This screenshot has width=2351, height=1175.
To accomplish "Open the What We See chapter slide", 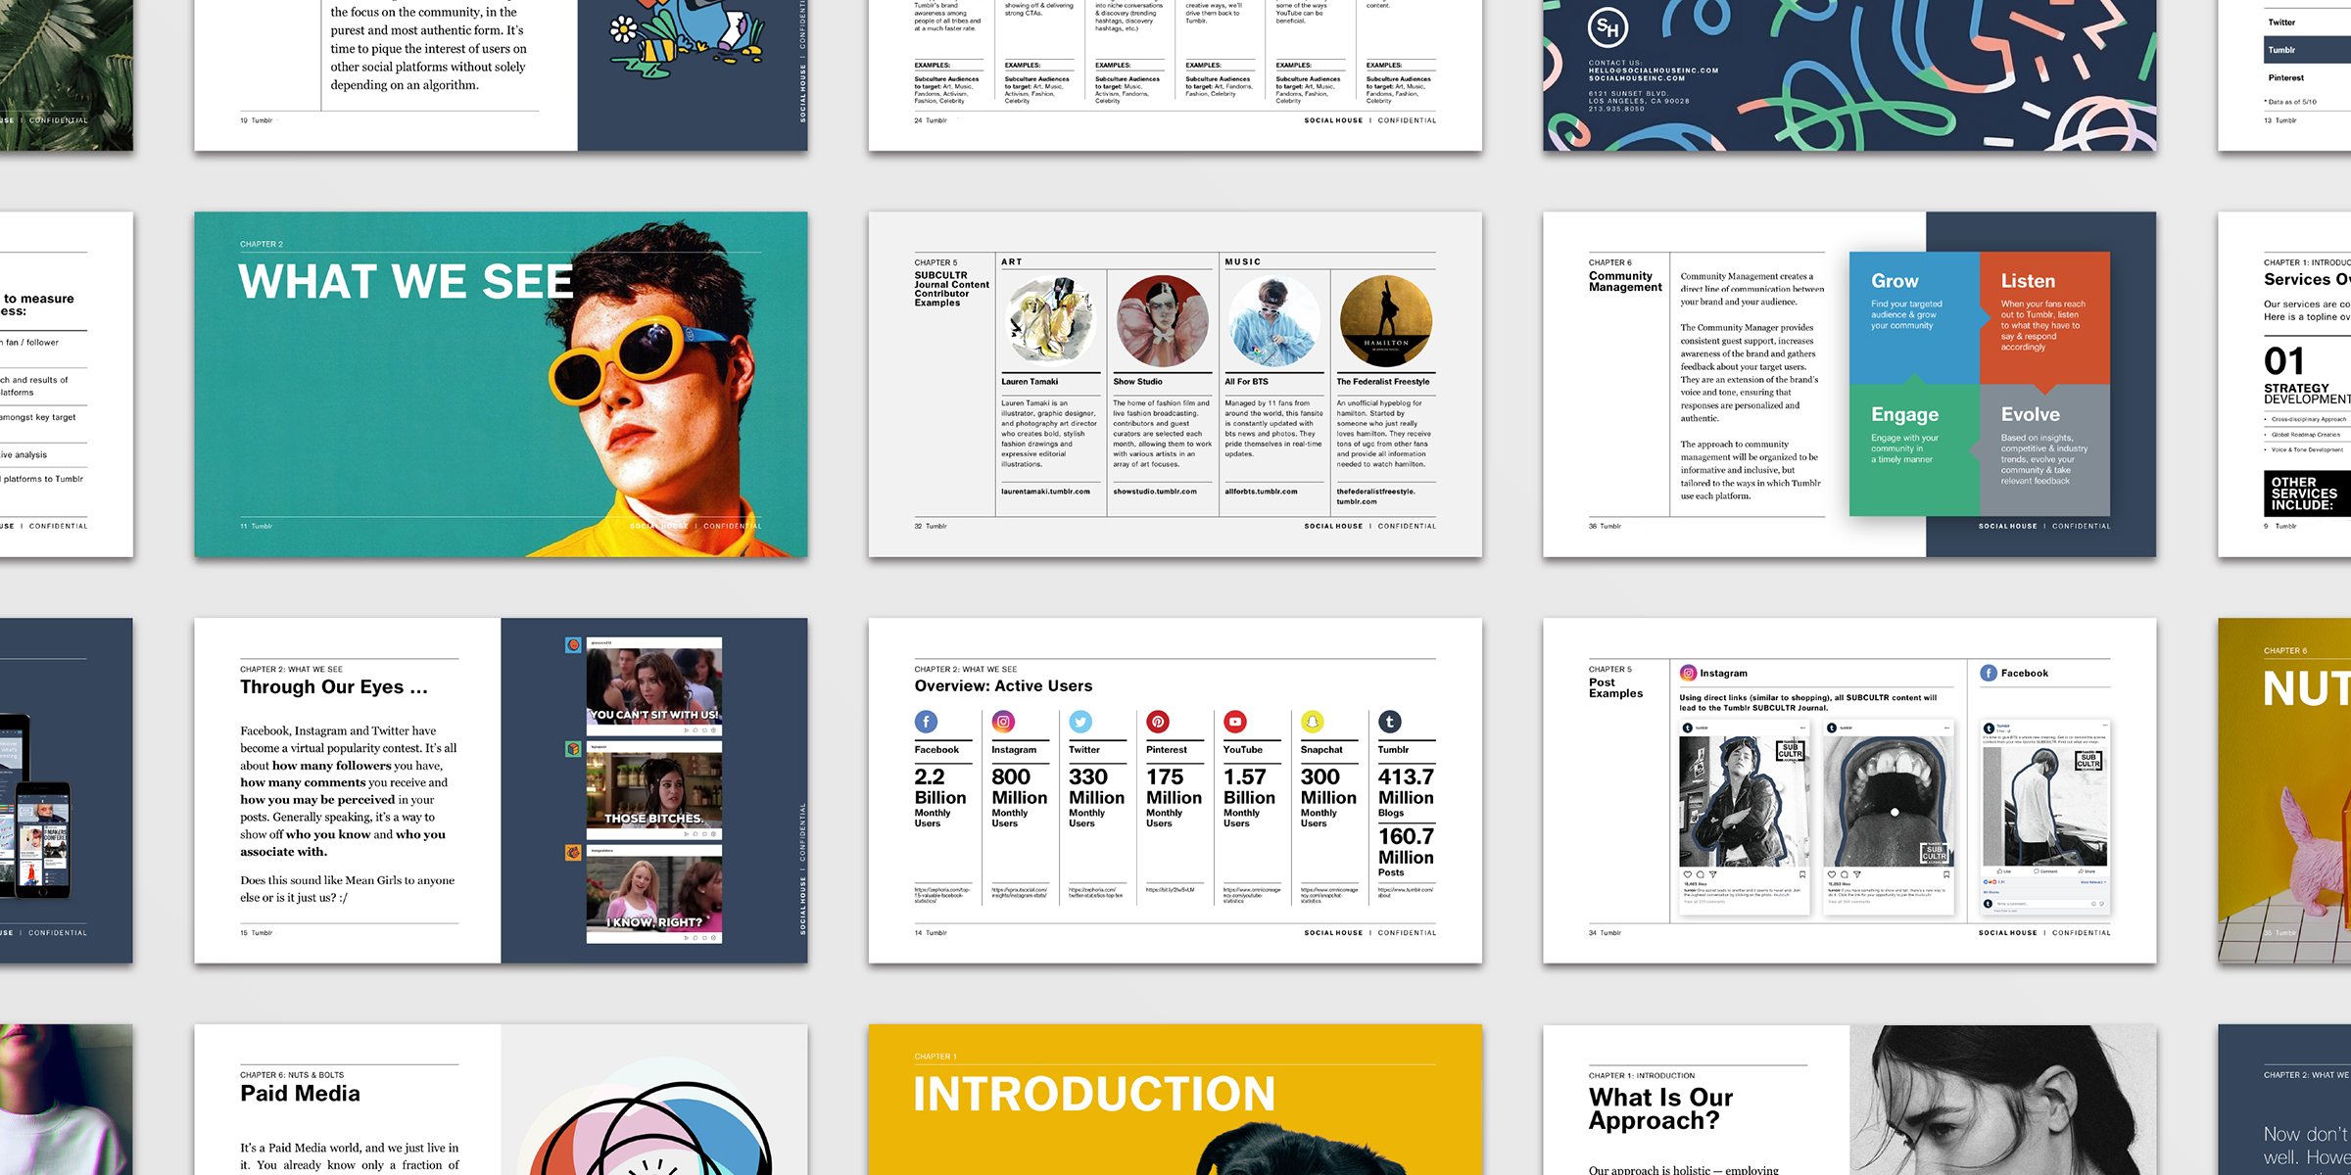I will [501, 384].
